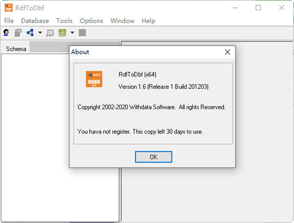
Task: Open the Database menu
Action: coord(35,21)
